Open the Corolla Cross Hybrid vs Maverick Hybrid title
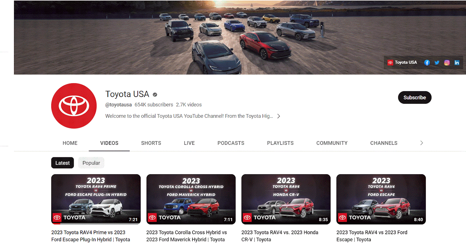Screen dimensions: 466x245 click(x=186, y=236)
